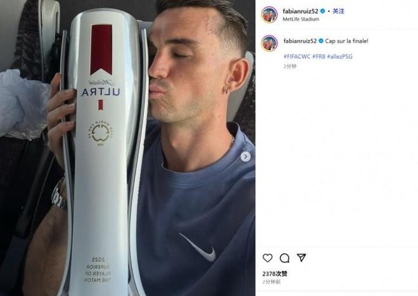This screenshot has height=296, width=418.
Task: Click the 'Cap sur la finale!' caption text
Action: click(x=346, y=41)
